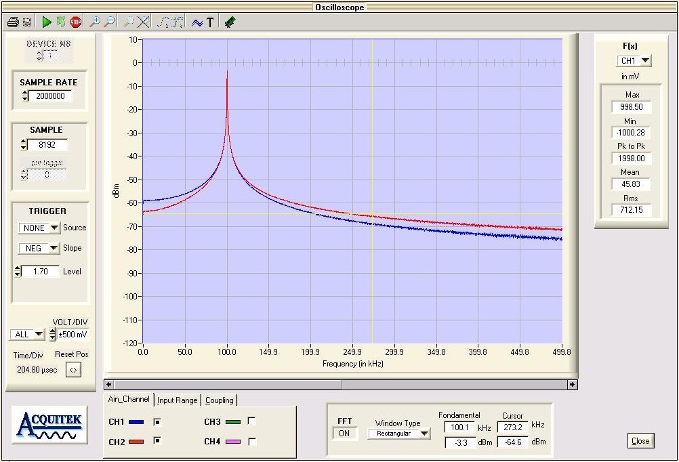The height and width of the screenshot is (462, 679).
Task: Click the blue double-wave icon
Action: click(197, 22)
